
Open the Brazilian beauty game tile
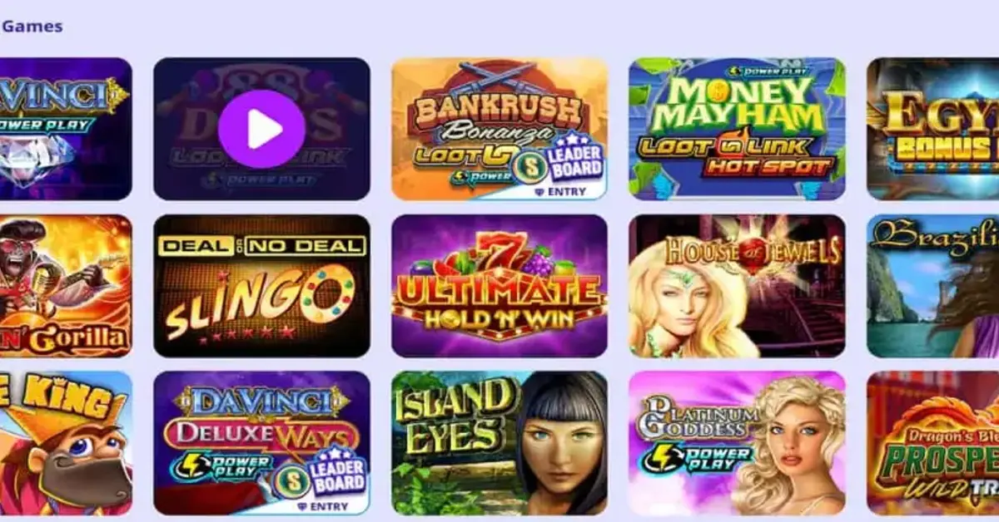point(932,286)
